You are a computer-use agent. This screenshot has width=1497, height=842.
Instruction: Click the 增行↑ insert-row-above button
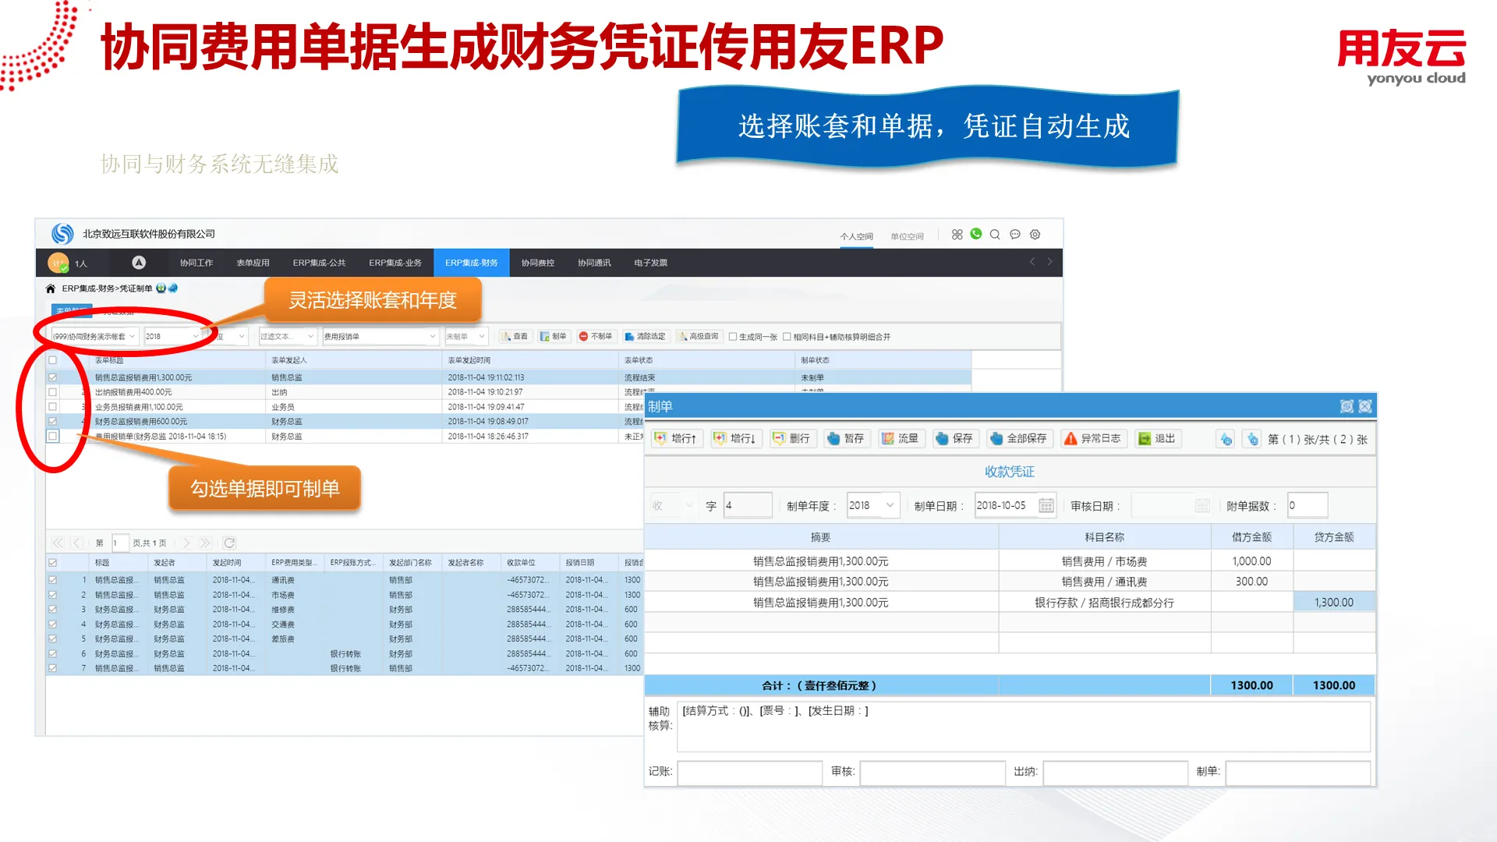677,439
